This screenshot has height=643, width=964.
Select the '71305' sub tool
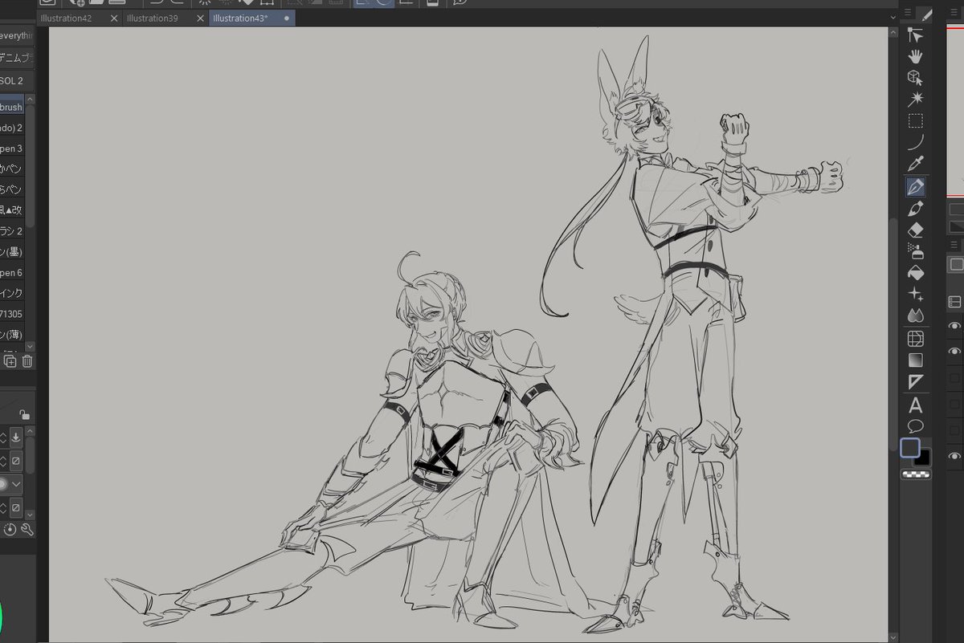pos(11,314)
